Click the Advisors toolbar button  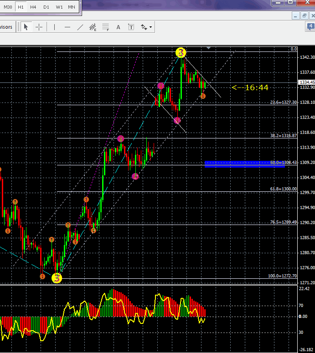(x=6, y=27)
